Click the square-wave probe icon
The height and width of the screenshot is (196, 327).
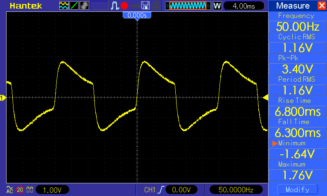coord(30,189)
